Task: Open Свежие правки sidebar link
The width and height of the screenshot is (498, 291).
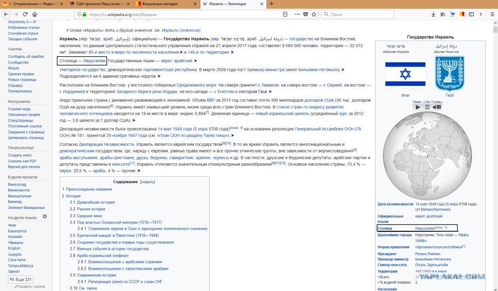Action: (x=21, y=74)
